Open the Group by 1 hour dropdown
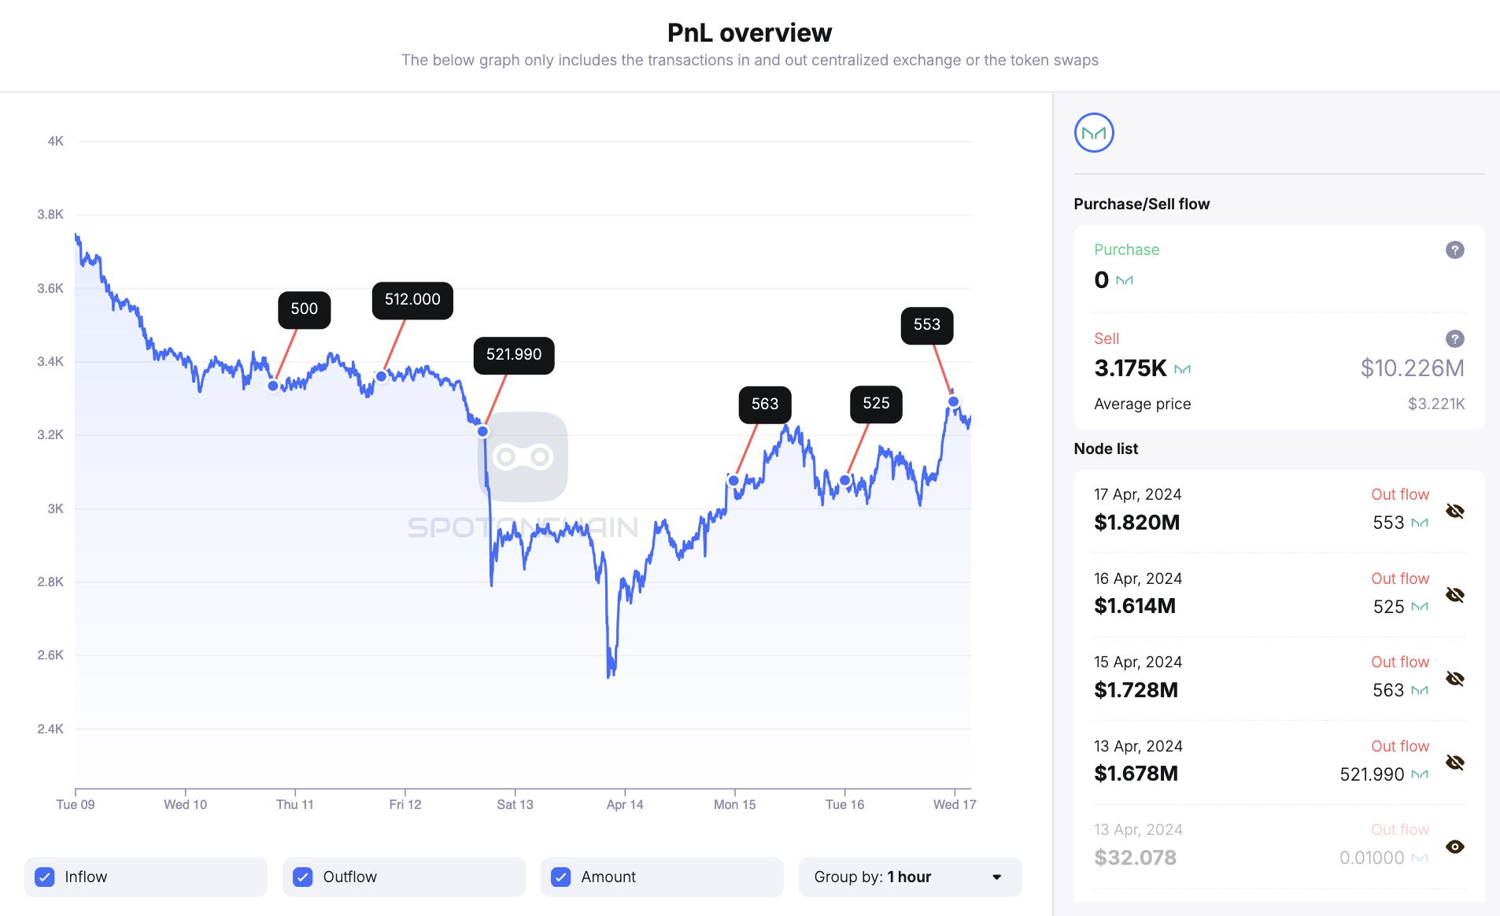 pos(909,877)
